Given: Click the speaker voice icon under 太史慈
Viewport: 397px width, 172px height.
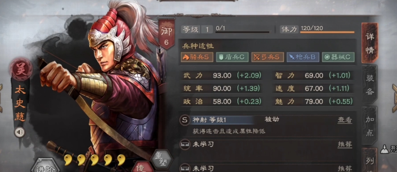Looking at the screenshot, I should coord(19,132).
